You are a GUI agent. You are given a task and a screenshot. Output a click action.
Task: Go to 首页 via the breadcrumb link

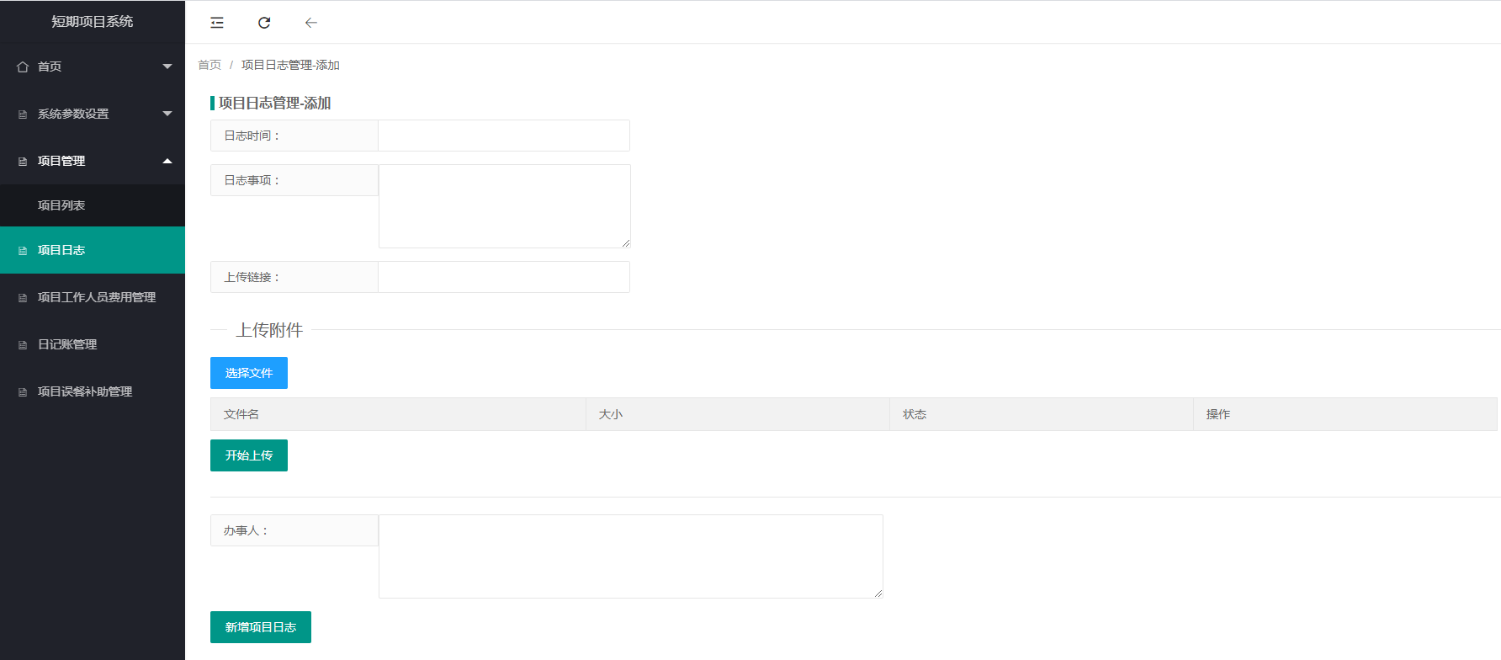(210, 65)
